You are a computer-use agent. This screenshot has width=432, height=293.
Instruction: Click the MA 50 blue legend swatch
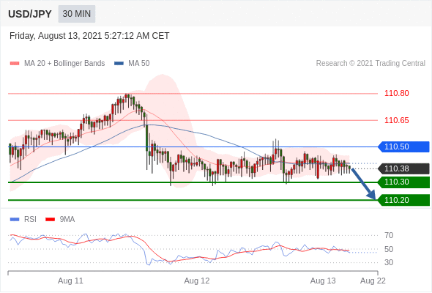coord(119,64)
